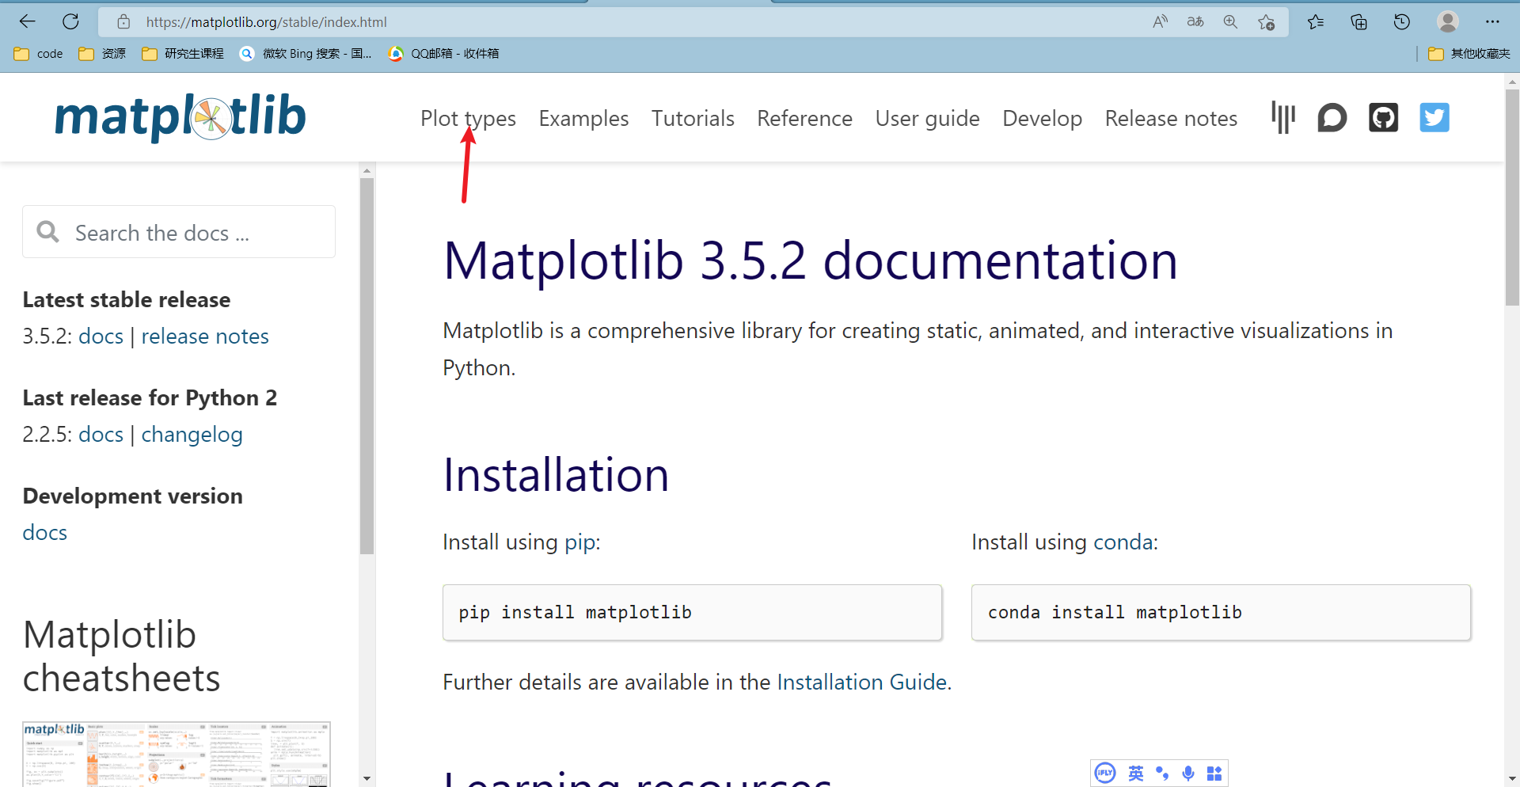The image size is (1520, 787).
Task: Open the changelog link for 2.2.5
Action: click(x=192, y=435)
